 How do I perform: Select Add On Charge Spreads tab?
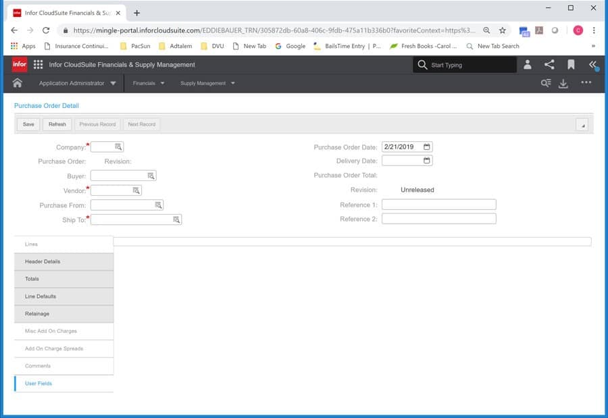point(64,348)
